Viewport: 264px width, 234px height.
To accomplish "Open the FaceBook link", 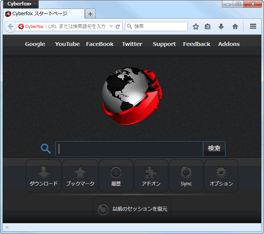I will [x=100, y=44].
